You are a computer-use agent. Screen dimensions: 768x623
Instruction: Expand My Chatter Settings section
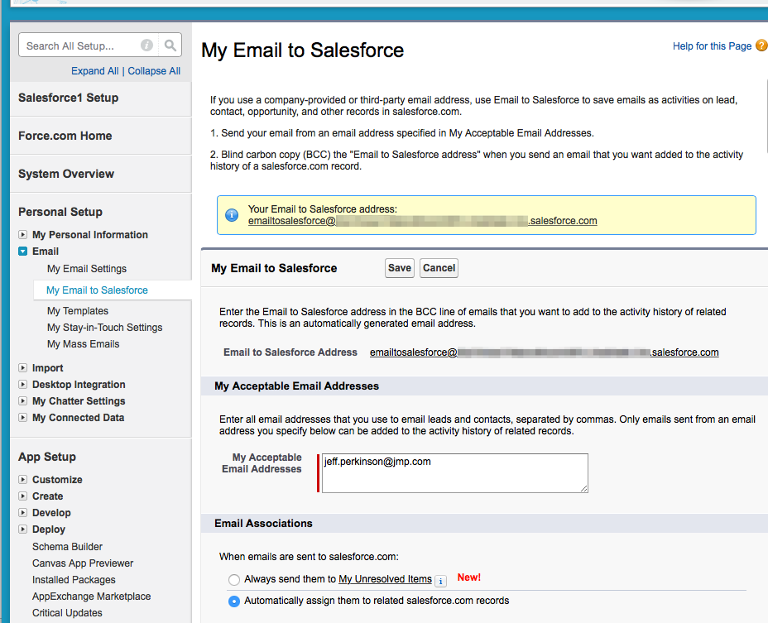point(22,401)
